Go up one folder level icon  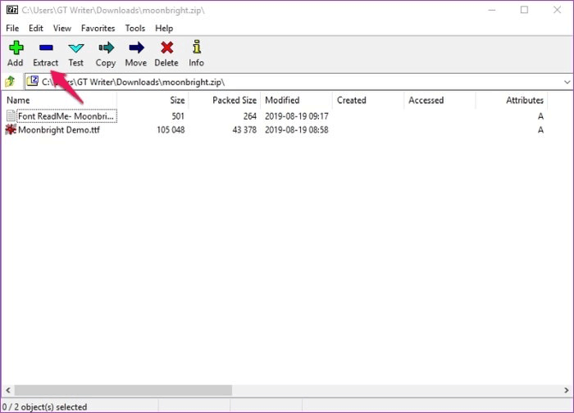11,82
